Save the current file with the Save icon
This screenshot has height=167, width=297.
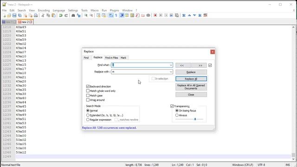14,15
